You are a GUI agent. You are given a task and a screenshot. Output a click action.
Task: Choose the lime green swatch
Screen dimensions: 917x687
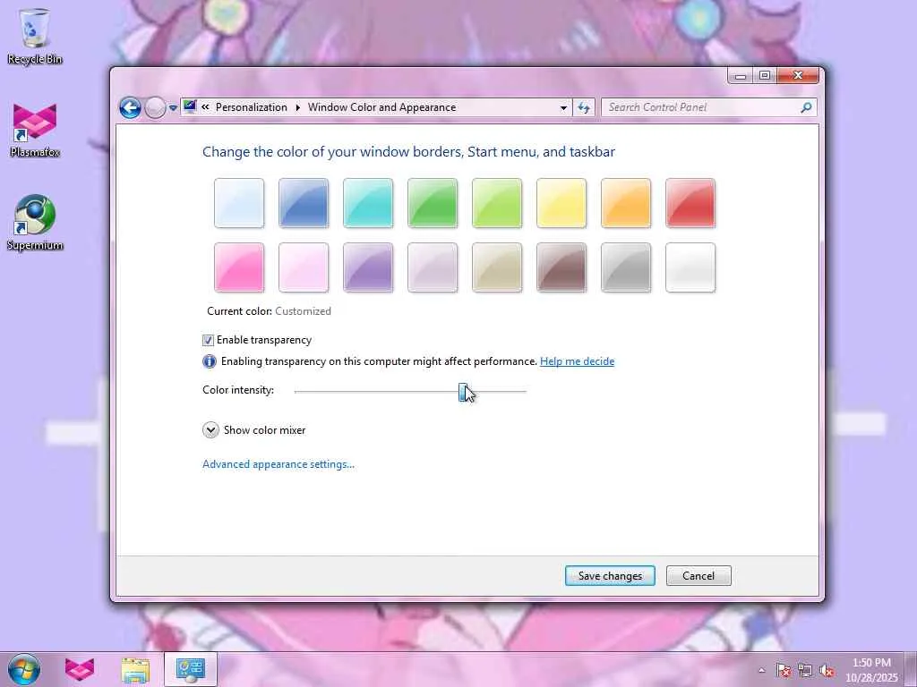tap(496, 203)
